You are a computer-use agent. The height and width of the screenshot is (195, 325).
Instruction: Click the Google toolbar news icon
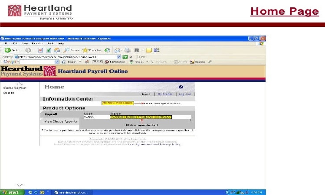click(87, 62)
